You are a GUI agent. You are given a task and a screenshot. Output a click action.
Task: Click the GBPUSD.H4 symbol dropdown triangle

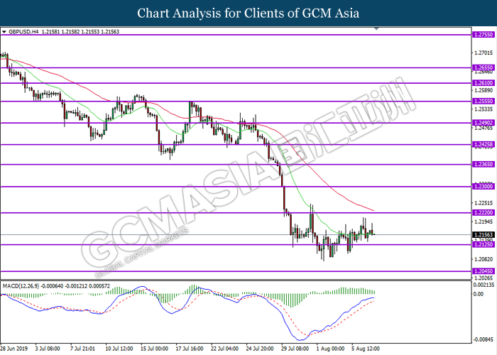point(4,32)
